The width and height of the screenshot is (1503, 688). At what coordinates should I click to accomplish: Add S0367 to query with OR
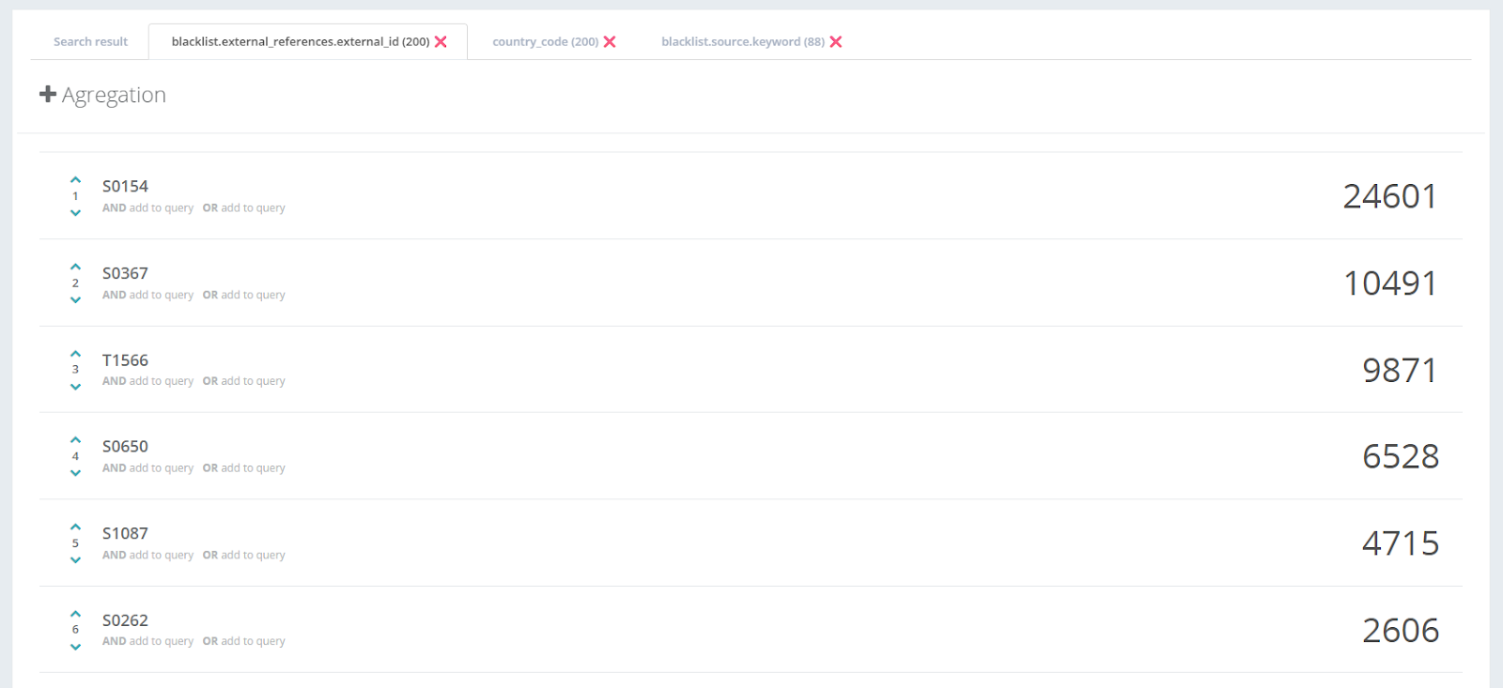pyautogui.click(x=243, y=295)
